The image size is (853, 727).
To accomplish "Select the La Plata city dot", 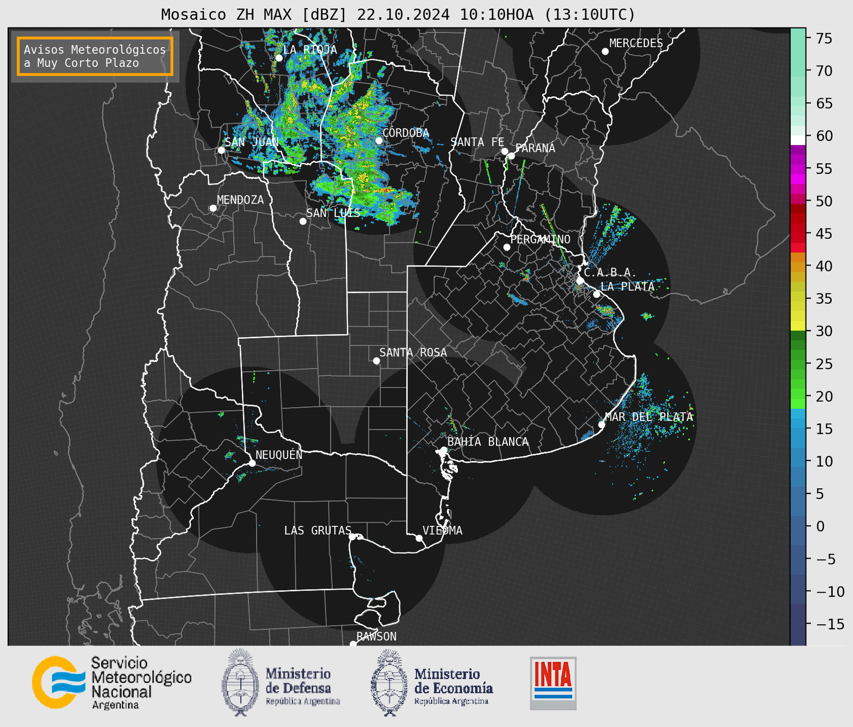I will click(597, 294).
